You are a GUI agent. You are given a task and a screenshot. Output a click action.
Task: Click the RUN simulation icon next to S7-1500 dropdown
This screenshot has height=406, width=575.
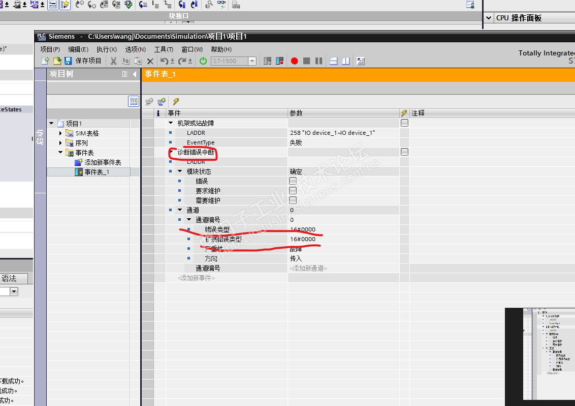[267, 61]
